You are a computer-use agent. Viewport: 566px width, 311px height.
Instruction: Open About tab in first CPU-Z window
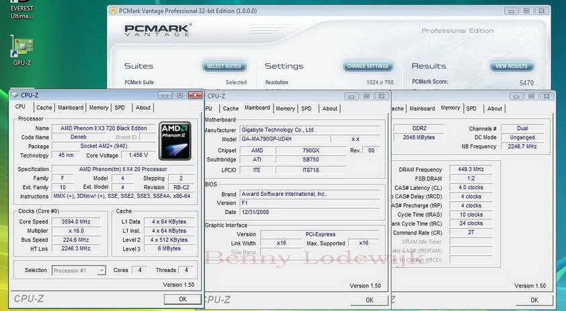tap(143, 108)
